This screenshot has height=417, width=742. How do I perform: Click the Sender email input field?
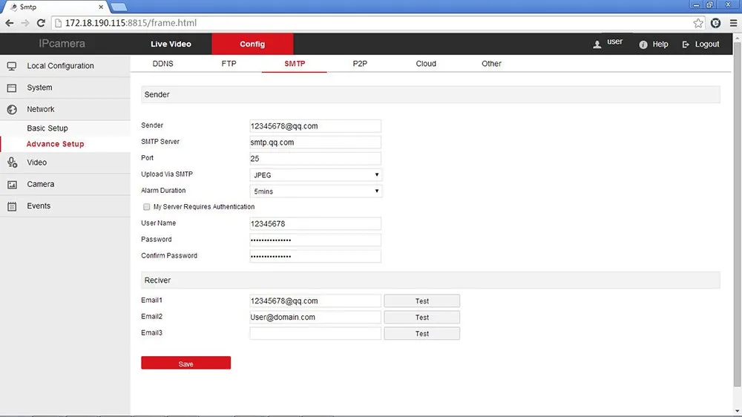315,126
